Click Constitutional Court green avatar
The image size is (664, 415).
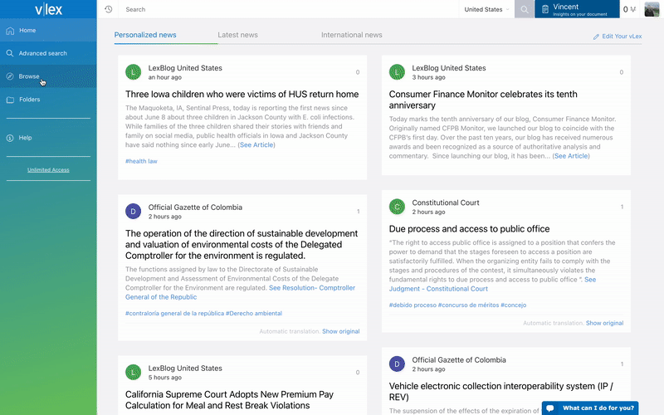point(398,207)
